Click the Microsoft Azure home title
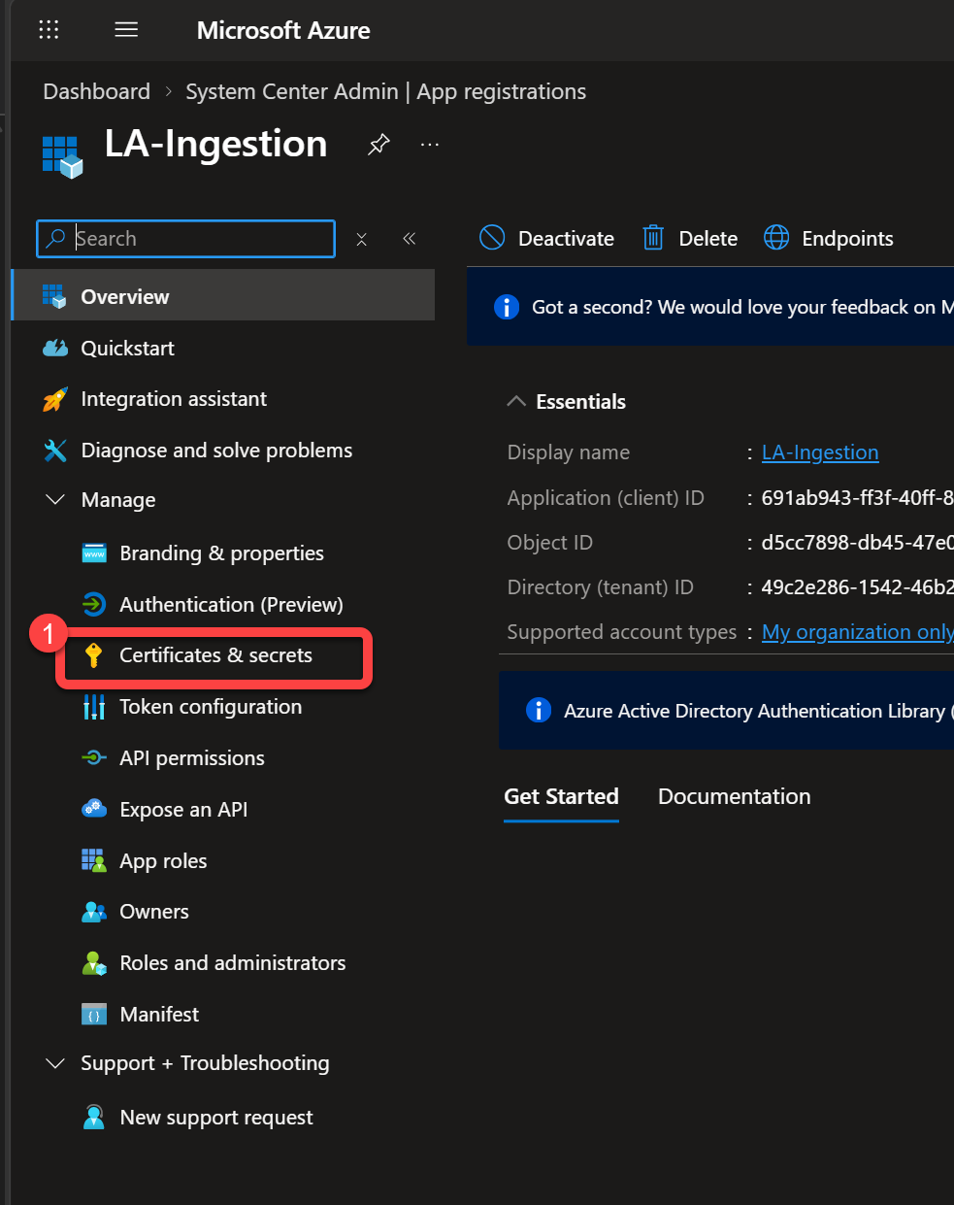 click(283, 30)
